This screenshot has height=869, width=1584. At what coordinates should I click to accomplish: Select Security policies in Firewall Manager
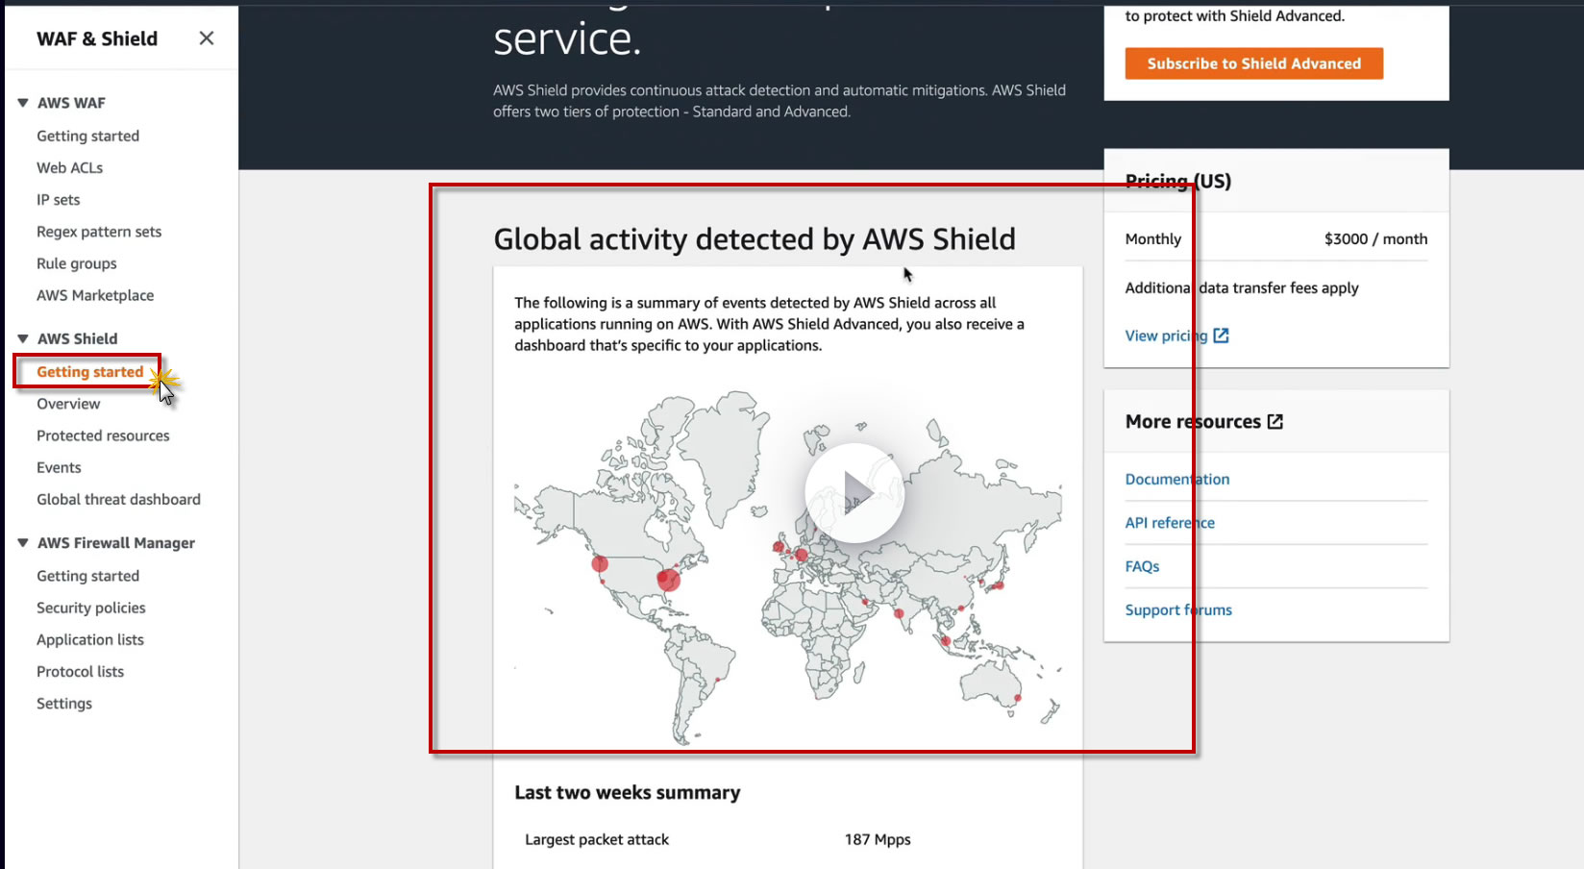(x=91, y=608)
